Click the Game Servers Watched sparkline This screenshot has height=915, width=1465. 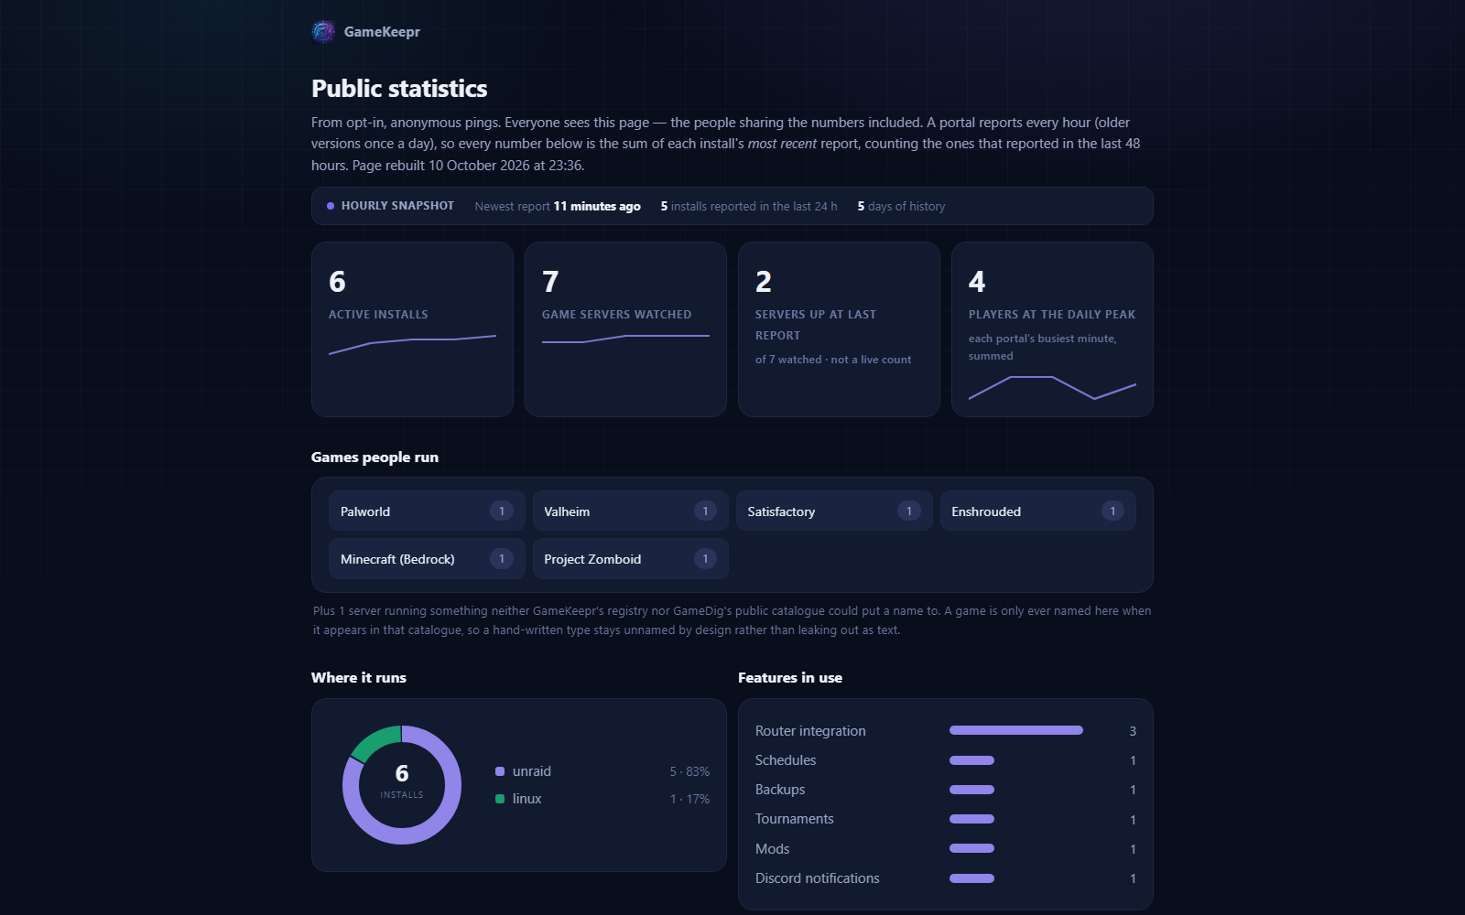tap(625, 339)
